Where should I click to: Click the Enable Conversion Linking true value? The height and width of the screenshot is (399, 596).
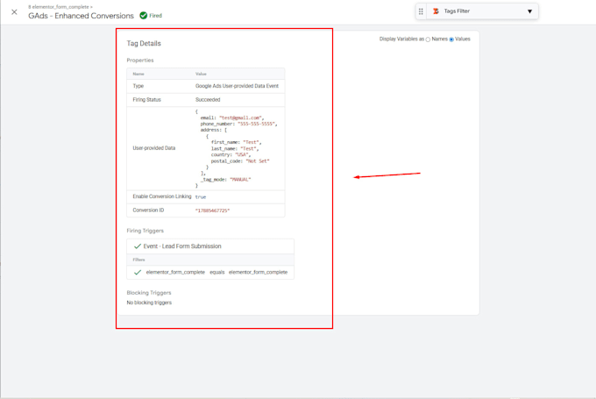coord(201,197)
